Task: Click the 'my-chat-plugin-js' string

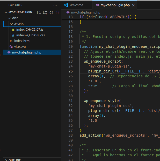Action: click(109, 66)
